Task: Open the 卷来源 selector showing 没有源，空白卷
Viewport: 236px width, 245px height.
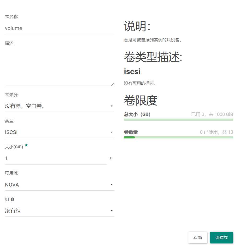Action: (x=52, y=106)
